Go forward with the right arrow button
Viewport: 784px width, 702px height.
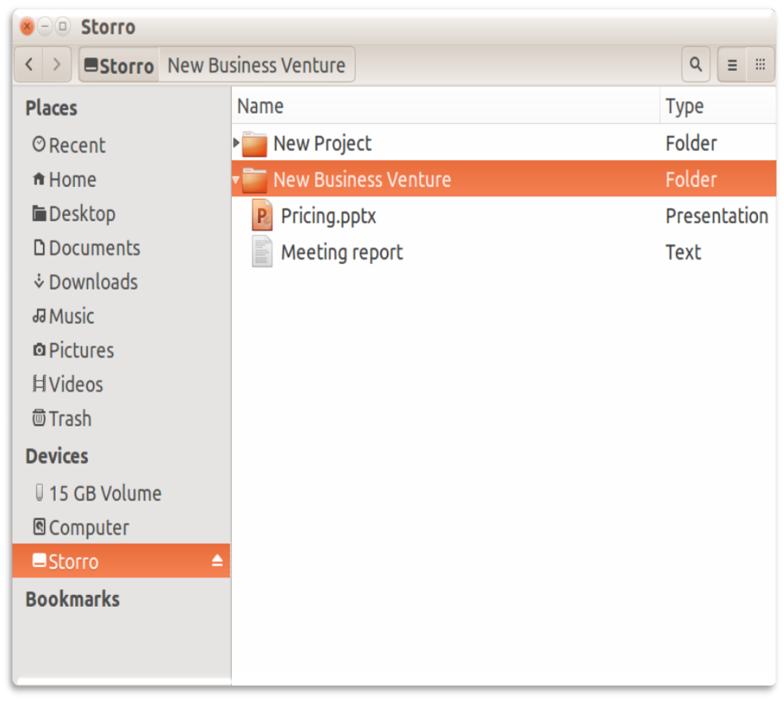(x=56, y=65)
